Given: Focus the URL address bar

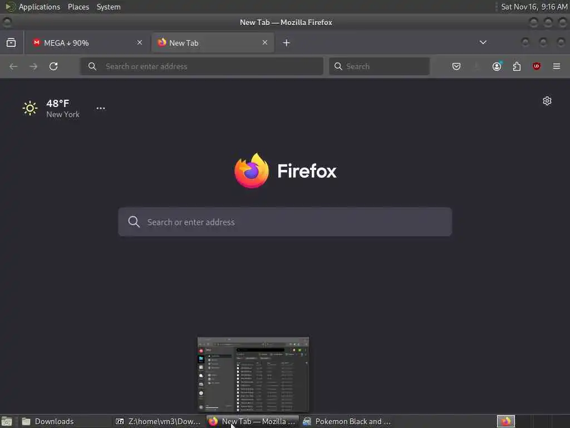Looking at the screenshot, I should click(x=202, y=66).
